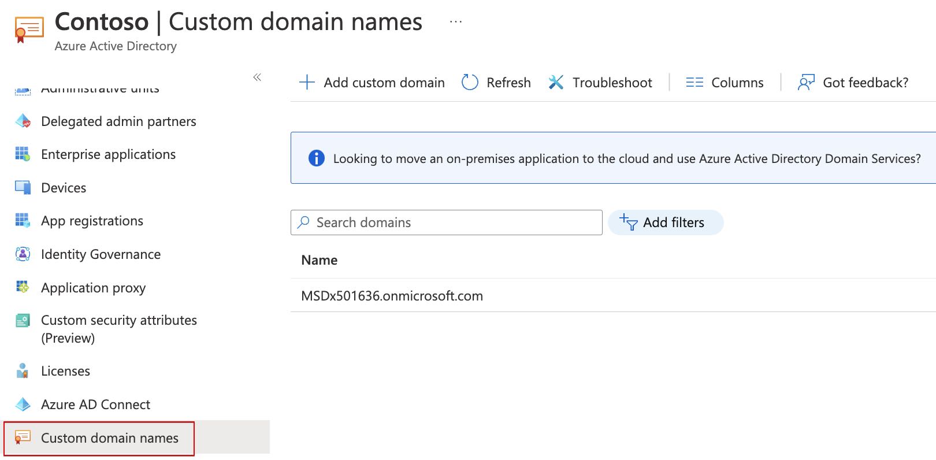Open Identity Governance
936x460 pixels.
[101, 254]
